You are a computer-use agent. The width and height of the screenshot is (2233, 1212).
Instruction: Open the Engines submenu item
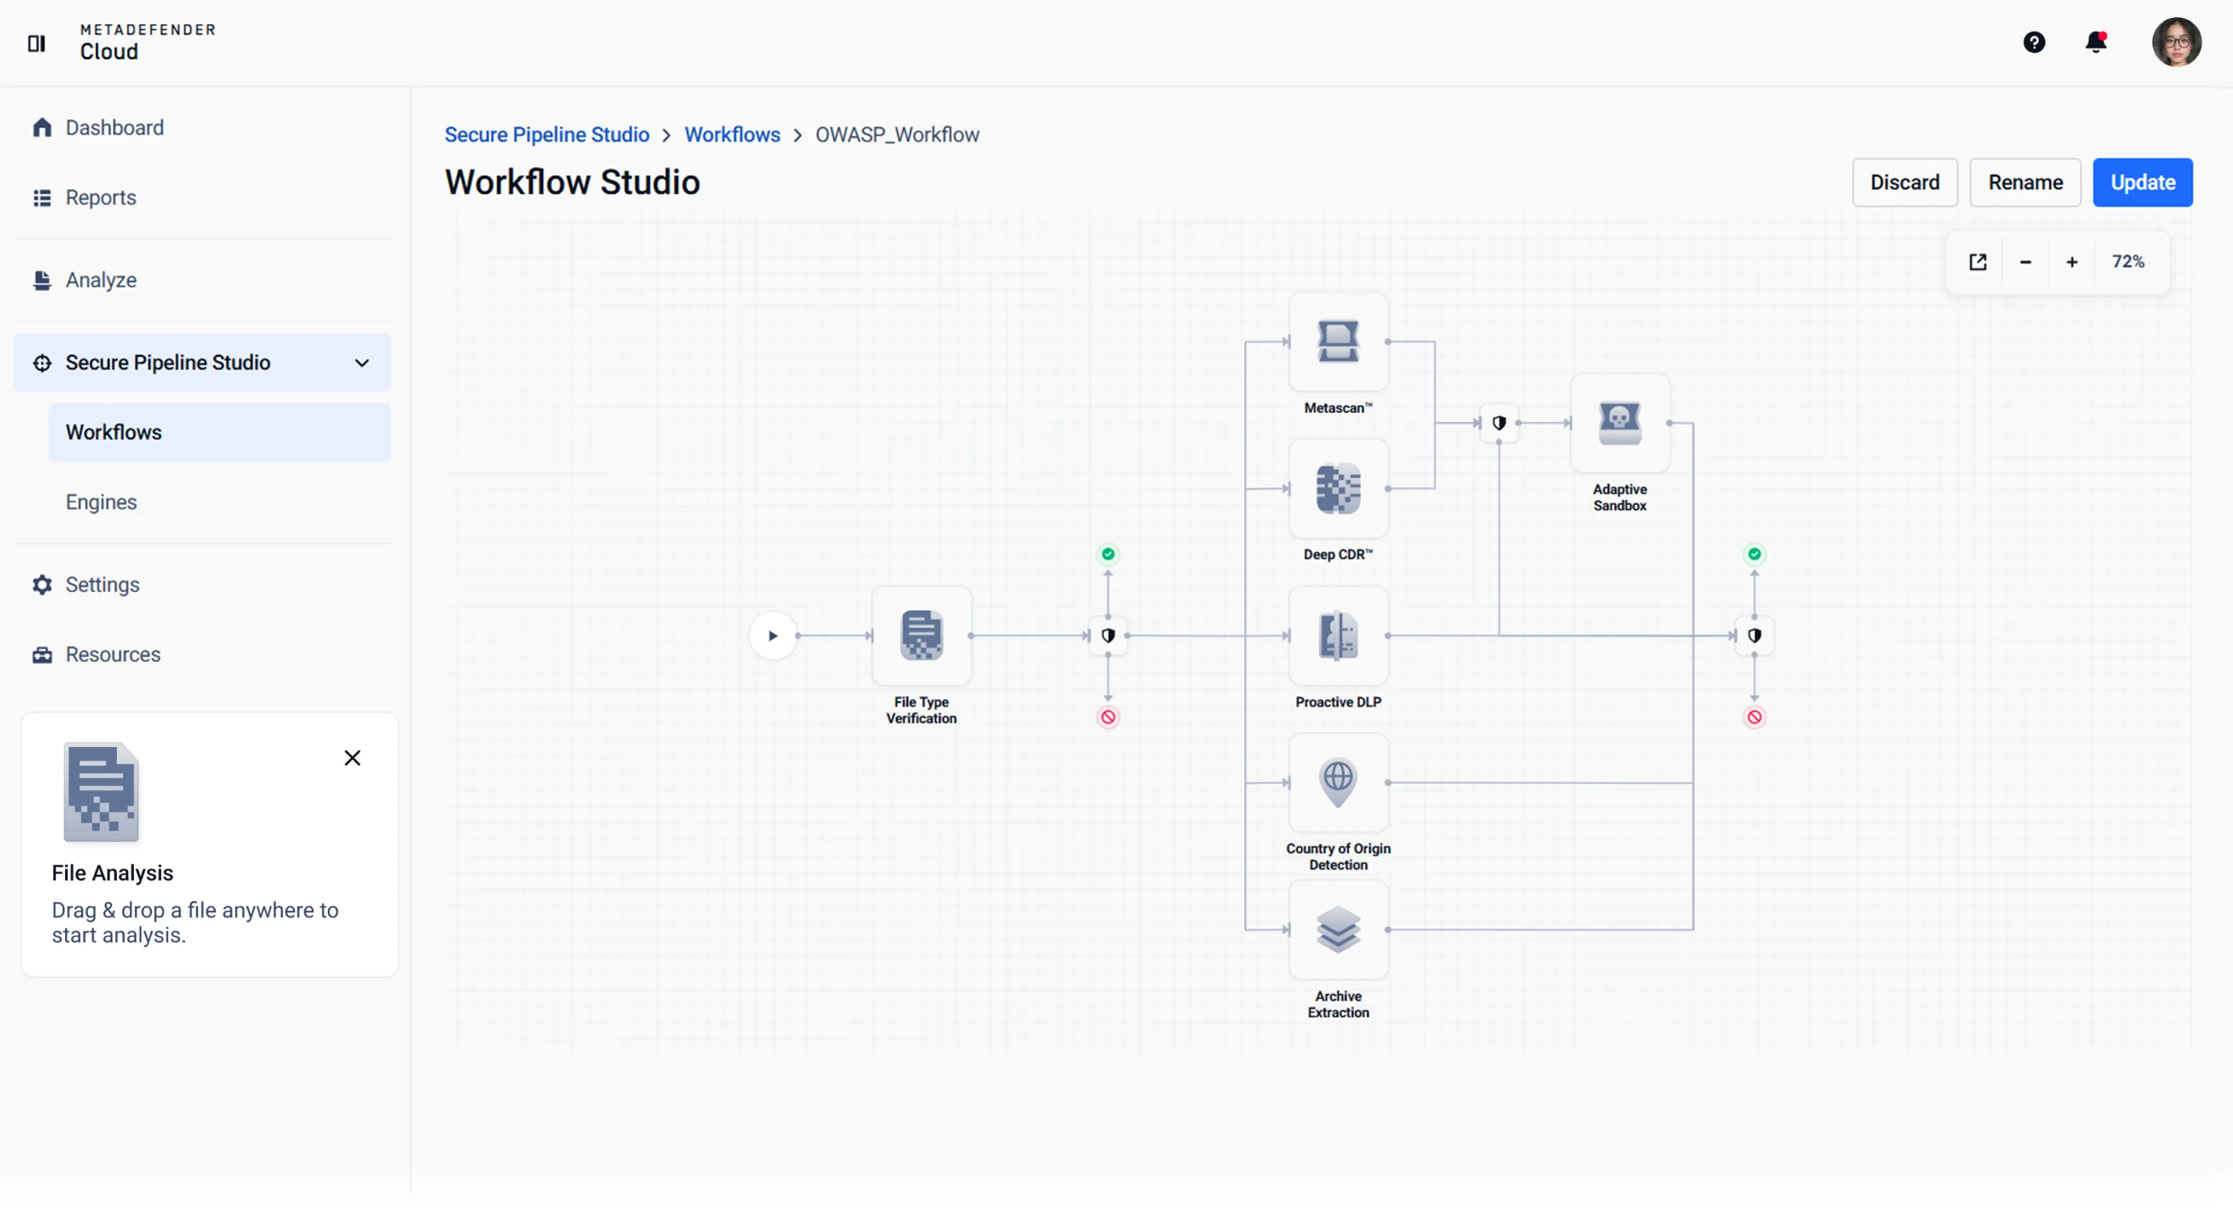[102, 502]
